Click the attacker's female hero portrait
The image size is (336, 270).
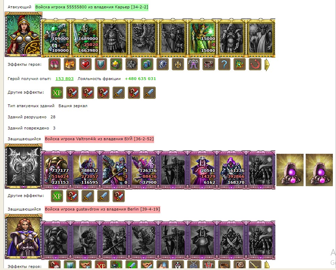point(23,34)
